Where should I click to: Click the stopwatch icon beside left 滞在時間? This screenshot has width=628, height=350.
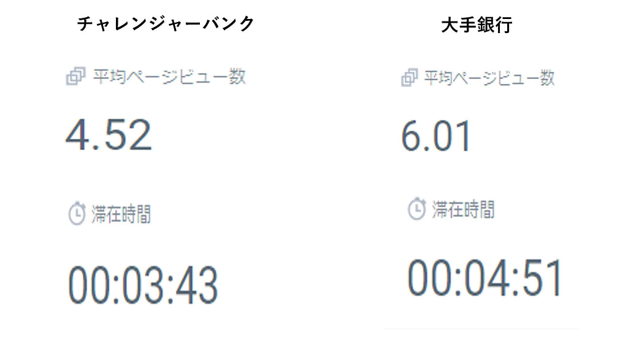[77, 213]
